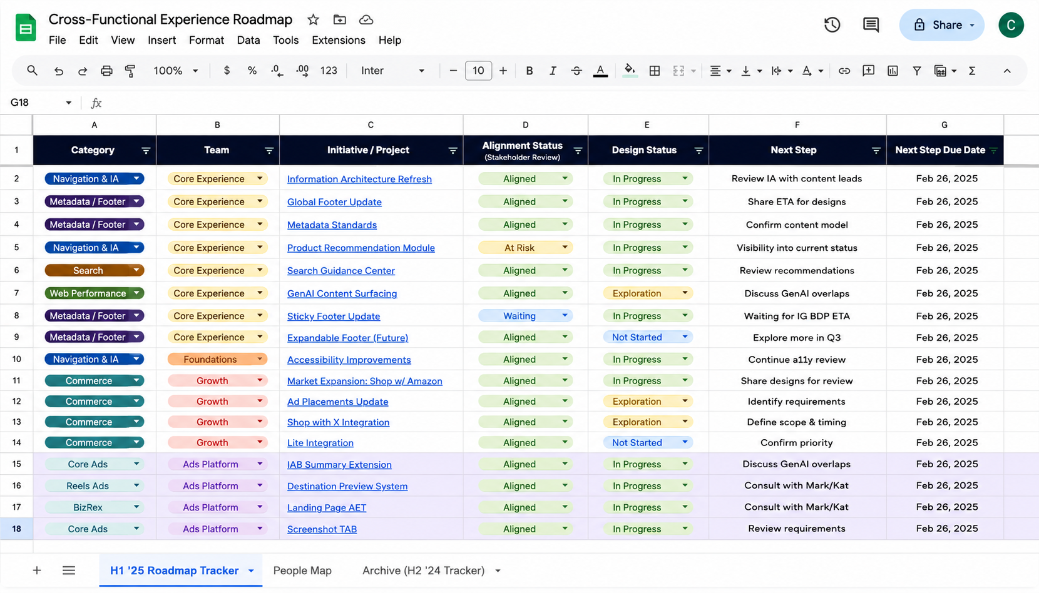Toggle filter on Category column
The image size is (1039, 593).
pos(146,151)
